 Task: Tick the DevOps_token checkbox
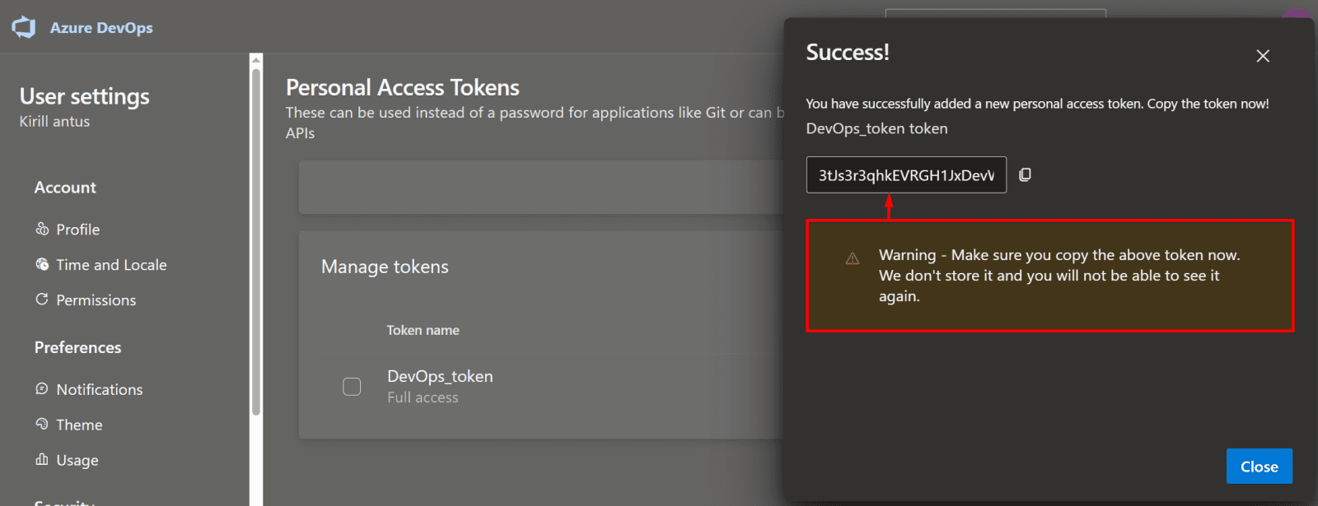click(x=352, y=387)
